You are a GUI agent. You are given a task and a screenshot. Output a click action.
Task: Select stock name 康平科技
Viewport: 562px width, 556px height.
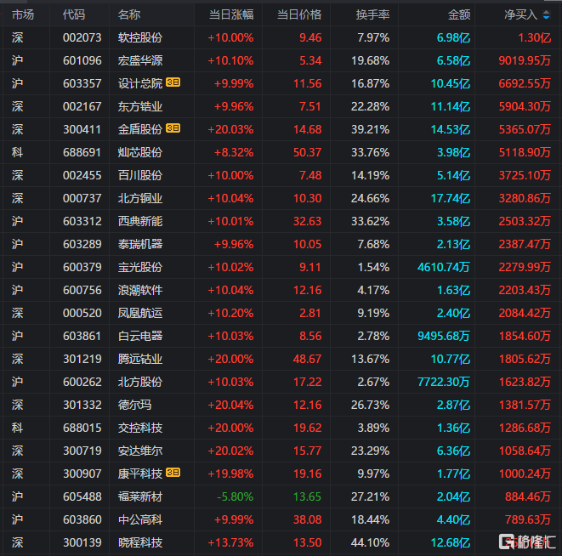pos(140,474)
